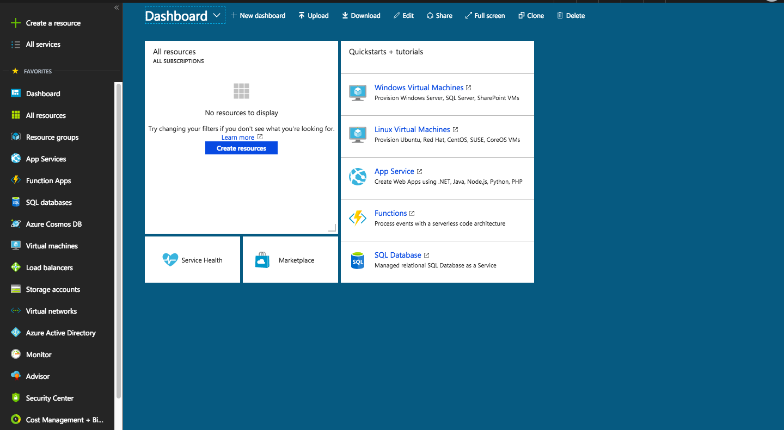The image size is (784, 430).
Task: Open the Learn more link
Action: [x=238, y=138]
